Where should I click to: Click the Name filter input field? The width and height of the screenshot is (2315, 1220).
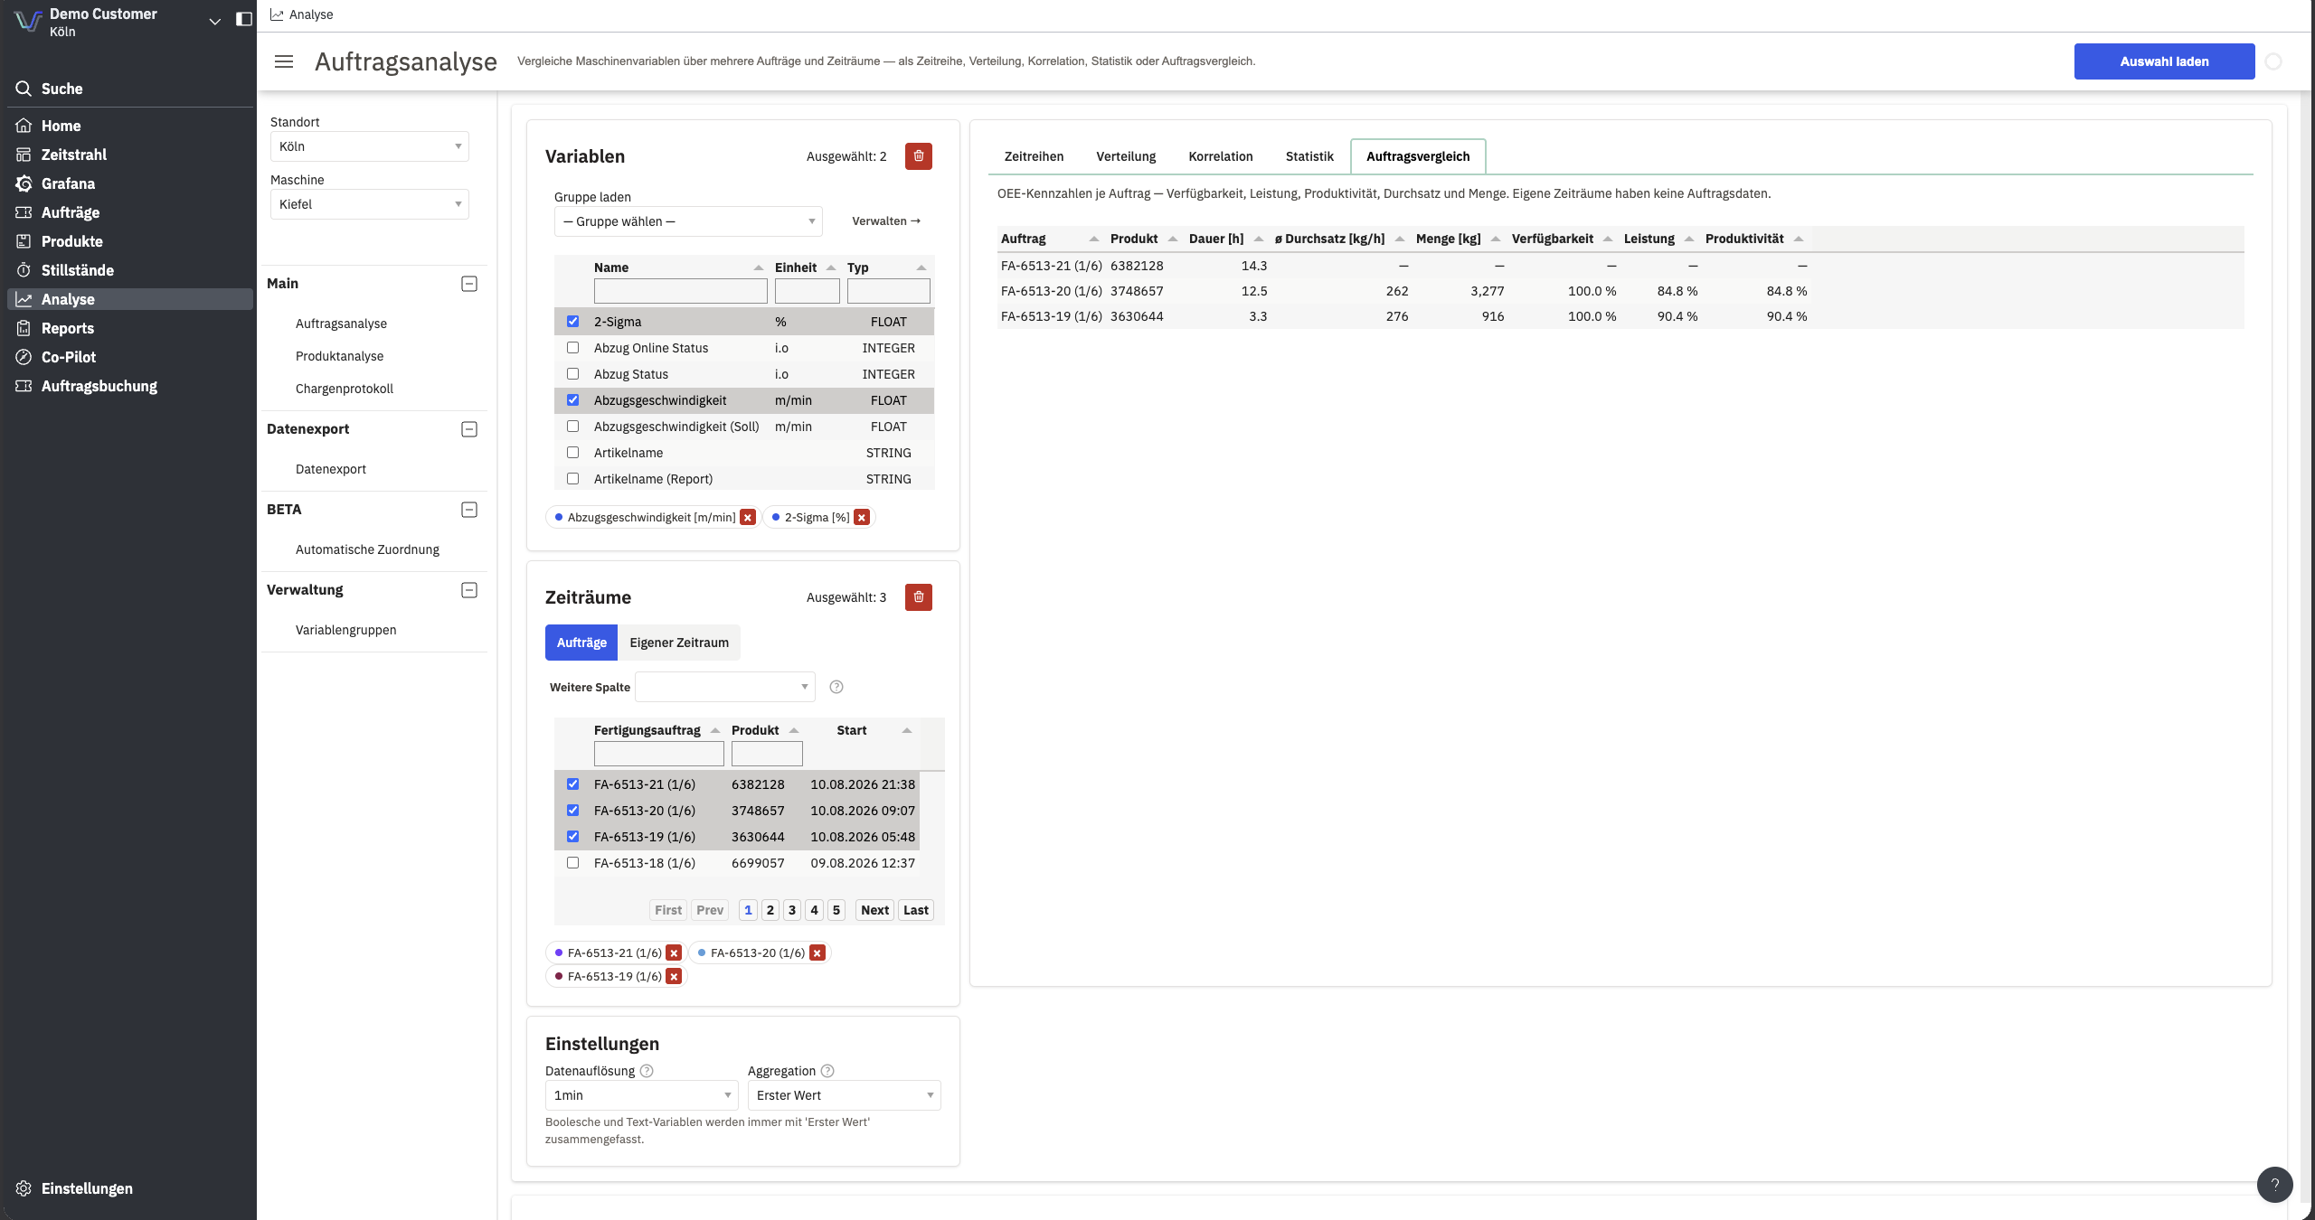[680, 291]
